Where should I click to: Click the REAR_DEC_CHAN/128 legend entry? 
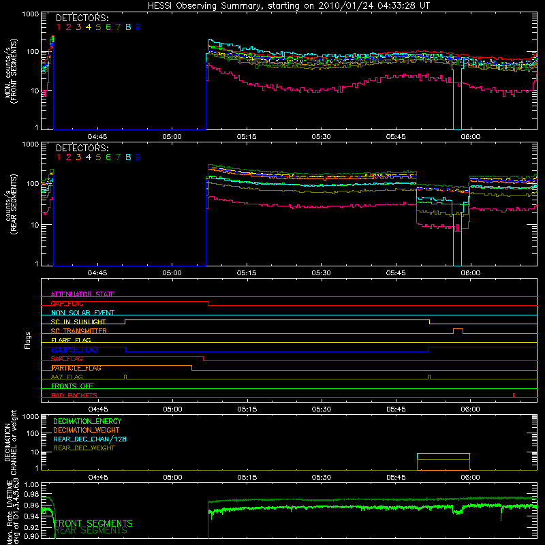click(x=90, y=439)
